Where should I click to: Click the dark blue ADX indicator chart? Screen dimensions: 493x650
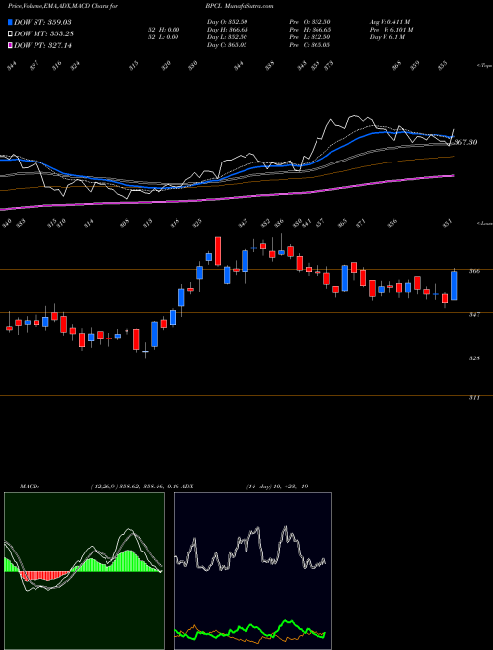[252, 571]
